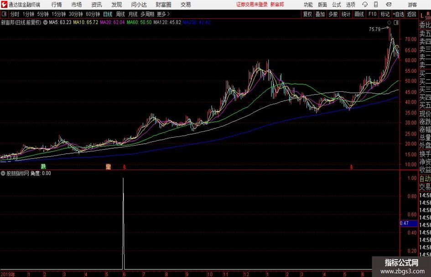
Task: Open 多周期 multi-period view
Action: click(x=147, y=14)
